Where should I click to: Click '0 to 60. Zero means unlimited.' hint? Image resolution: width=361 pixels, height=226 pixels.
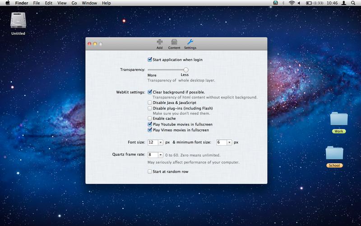click(193, 155)
